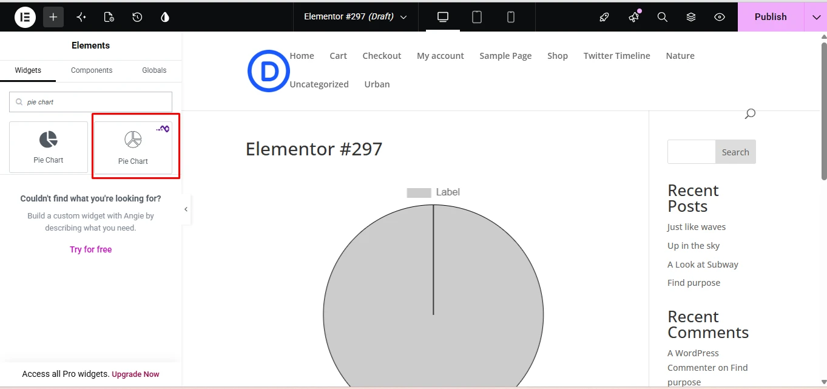Open the revision History icon
This screenshot has height=389, width=827.
click(x=137, y=17)
